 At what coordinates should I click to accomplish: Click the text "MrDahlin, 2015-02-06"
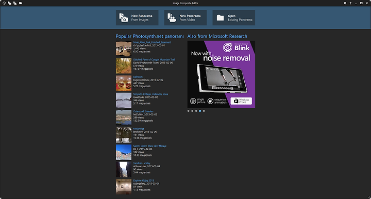[145, 114]
